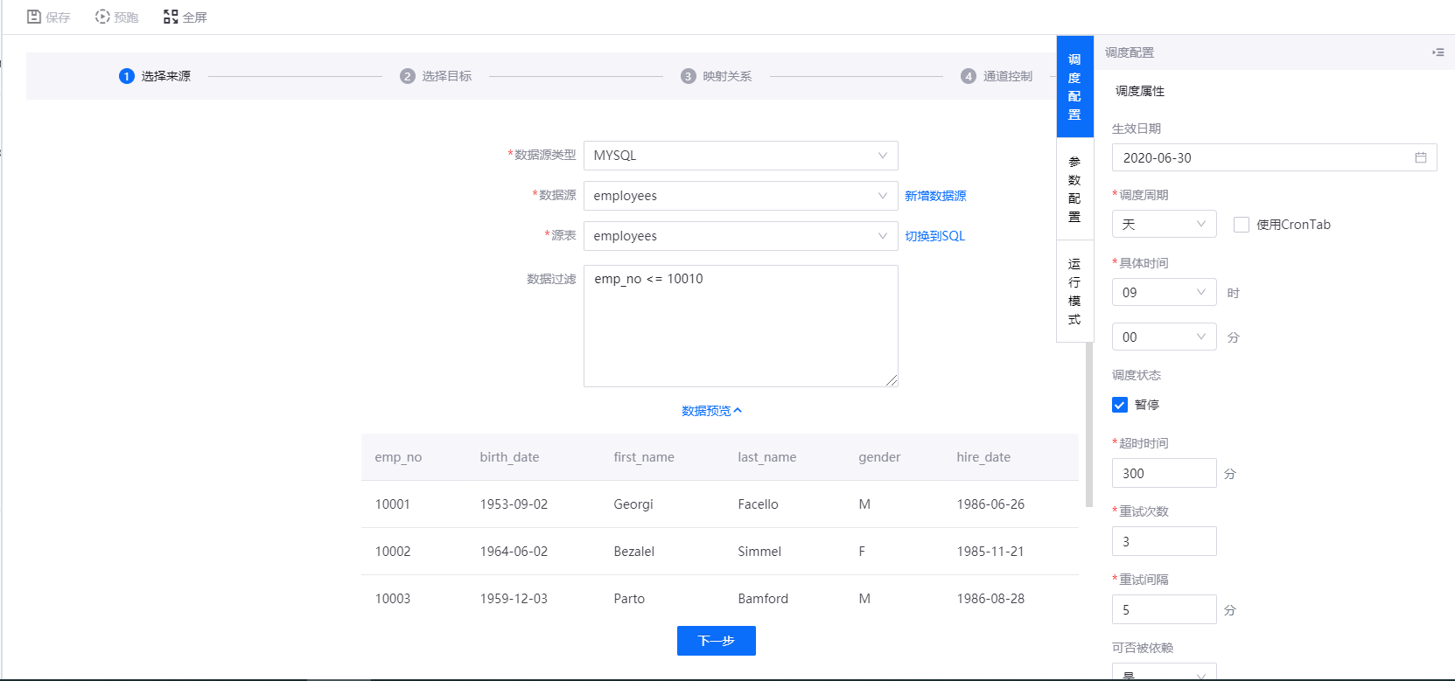Open the 数据源类型 MYSQL dropdown
Screen dimensions: 1455x681
tap(740, 156)
